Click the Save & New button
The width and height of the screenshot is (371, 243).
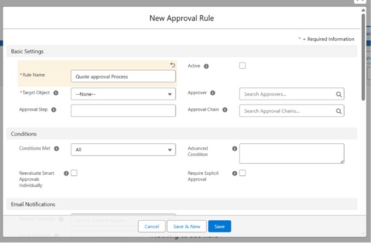tap(187, 226)
